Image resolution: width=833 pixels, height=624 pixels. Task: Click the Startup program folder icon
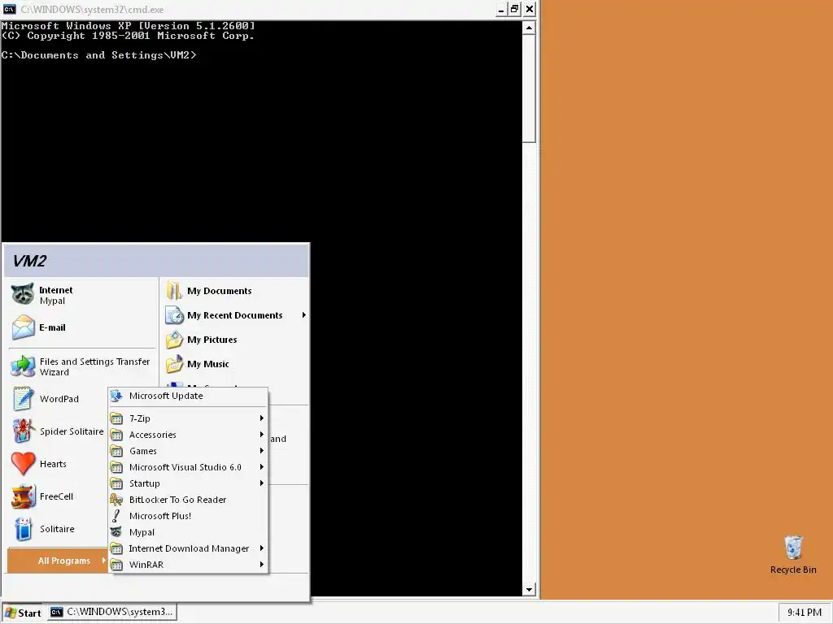tap(116, 483)
